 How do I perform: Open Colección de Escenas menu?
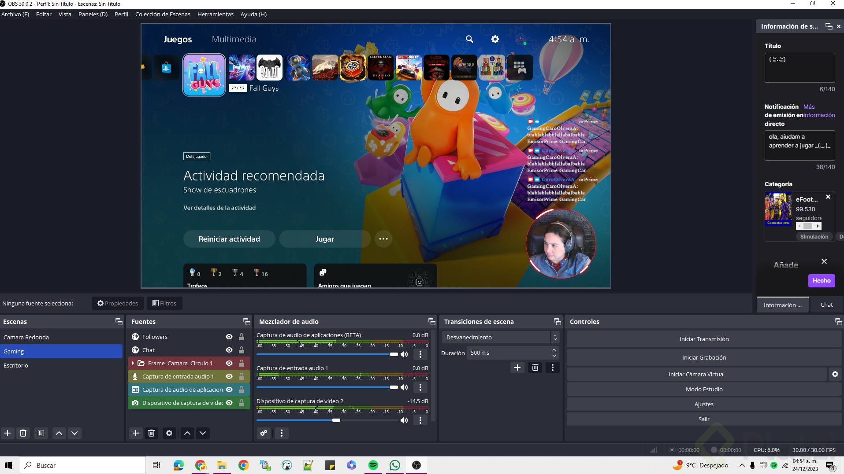(x=163, y=14)
